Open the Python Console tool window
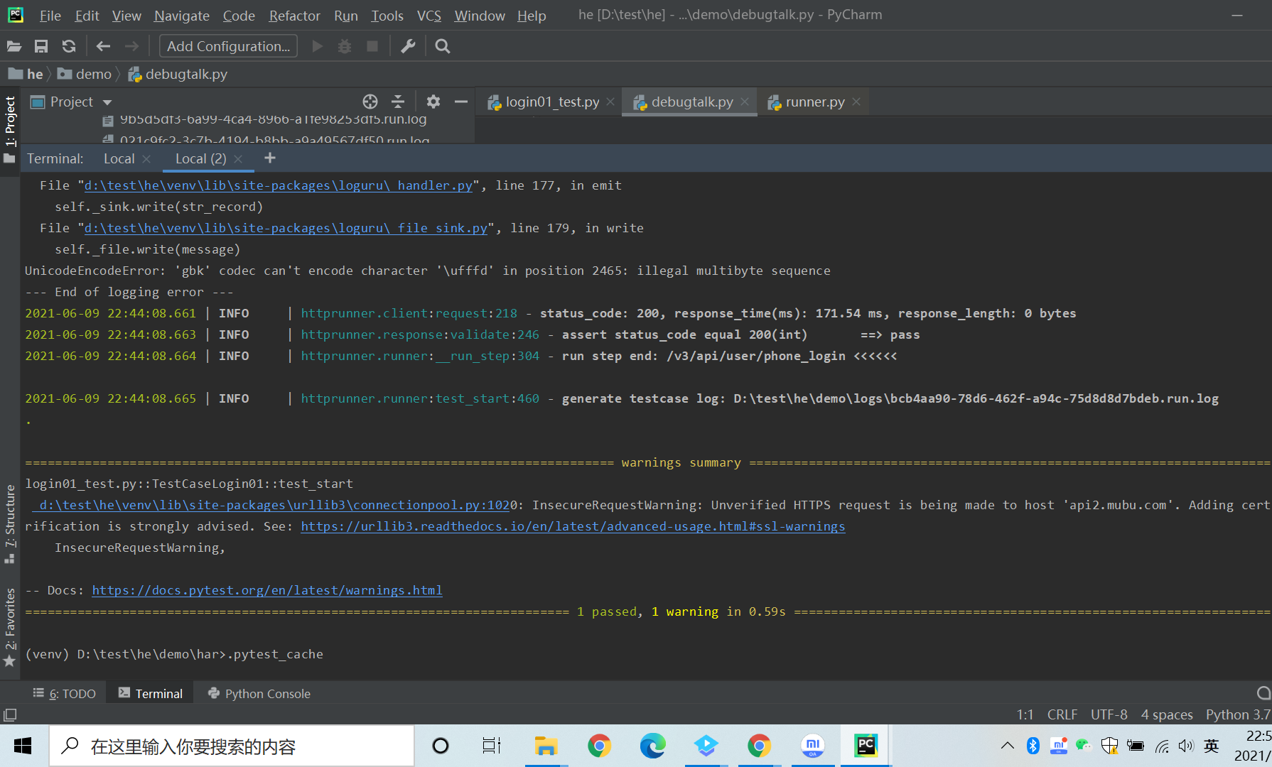The height and width of the screenshot is (767, 1272). pyautogui.click(x=259, y=694)
